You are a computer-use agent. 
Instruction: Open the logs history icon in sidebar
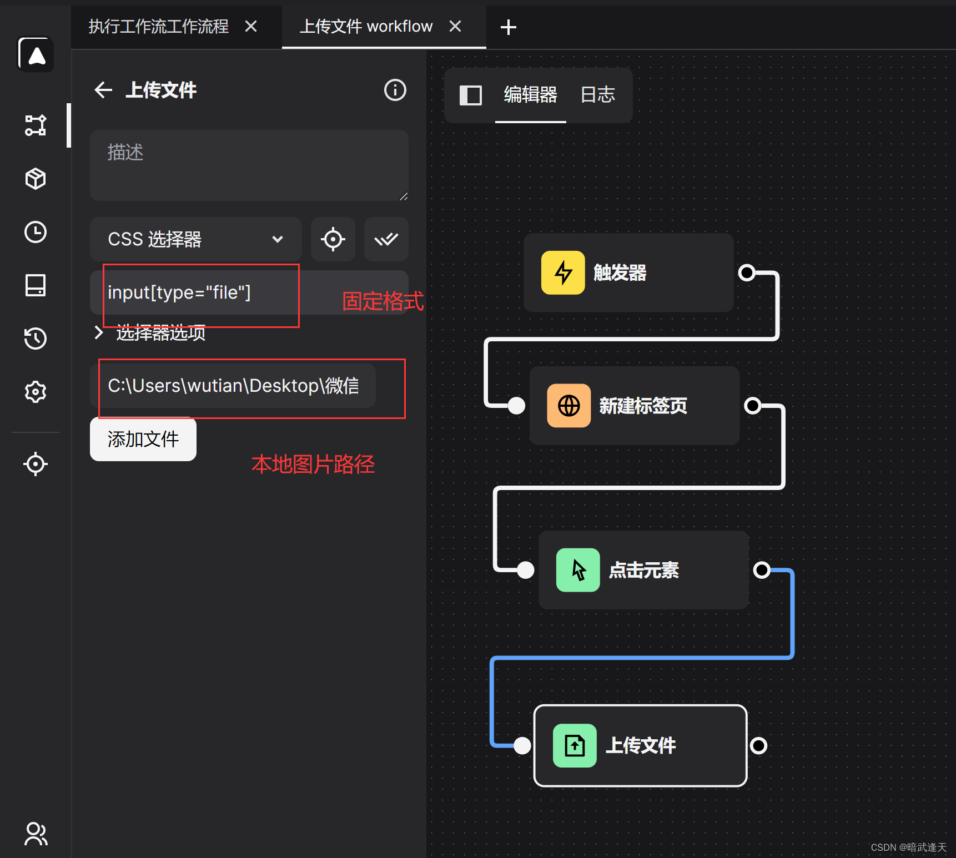pyautogui.click(x=36, y=339)
